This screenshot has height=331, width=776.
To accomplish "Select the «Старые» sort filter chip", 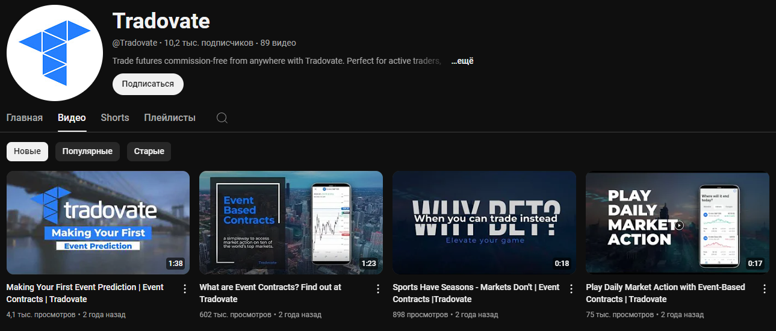I will point(149,152).
